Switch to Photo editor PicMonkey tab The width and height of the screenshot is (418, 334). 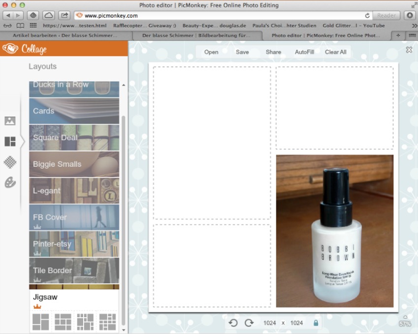[326, 35]
